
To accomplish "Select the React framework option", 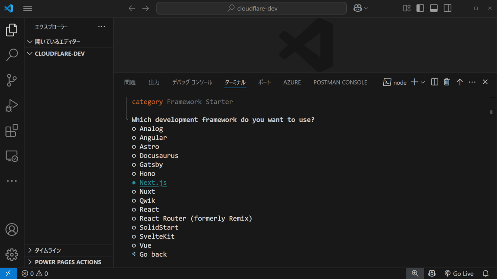I will (x=149, y=209).
